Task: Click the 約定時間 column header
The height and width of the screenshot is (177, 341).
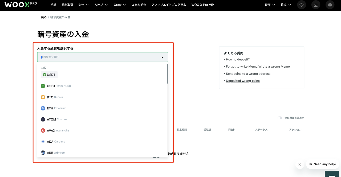Action: click(182, 130)
